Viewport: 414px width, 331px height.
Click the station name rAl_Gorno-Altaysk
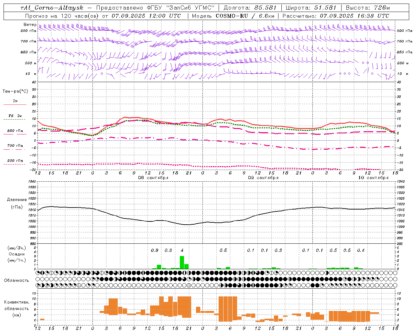click(52, 8)
